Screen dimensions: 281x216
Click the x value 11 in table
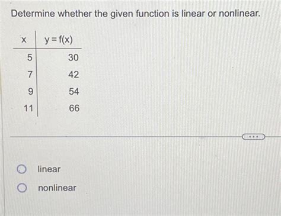28,108
